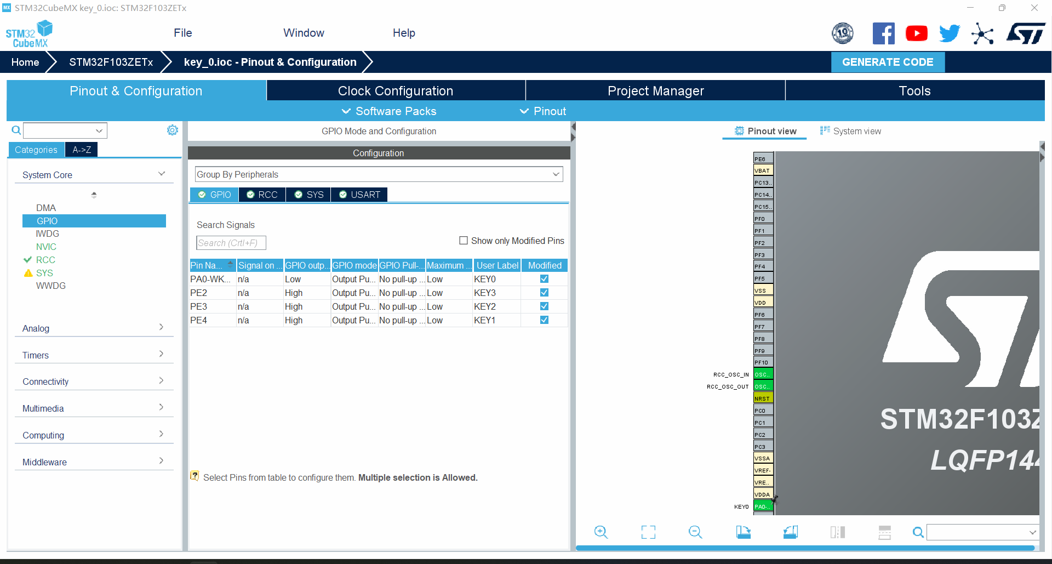Click the vertical flip view icon

[x=838, y=532]
